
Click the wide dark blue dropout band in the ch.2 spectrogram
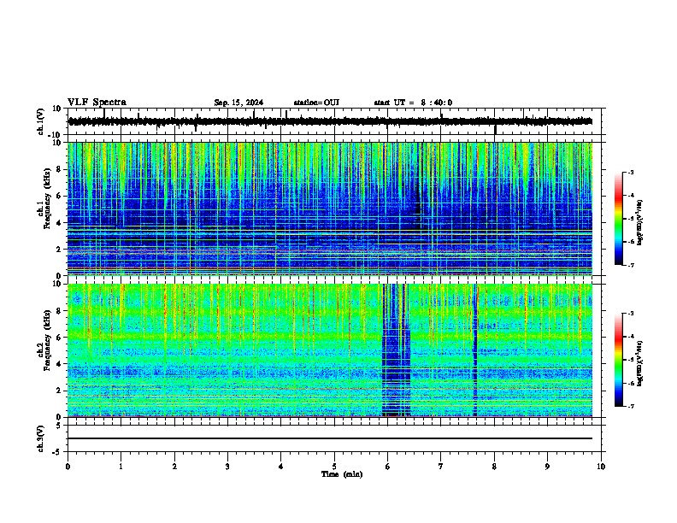coord(396,350)
